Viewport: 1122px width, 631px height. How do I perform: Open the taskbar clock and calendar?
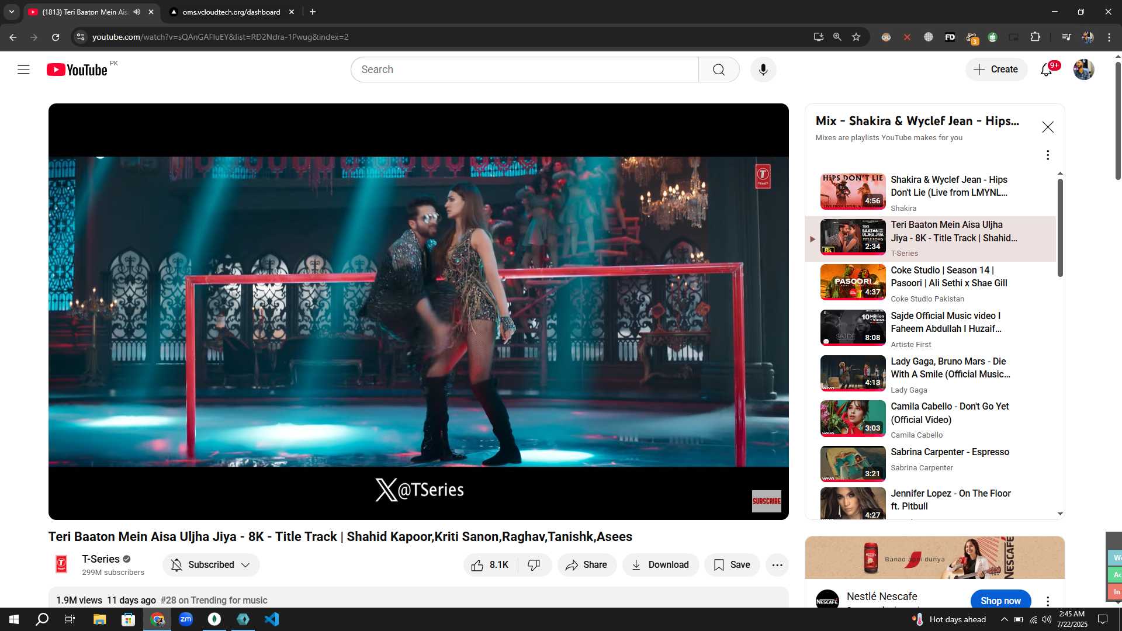point(1072,619)
